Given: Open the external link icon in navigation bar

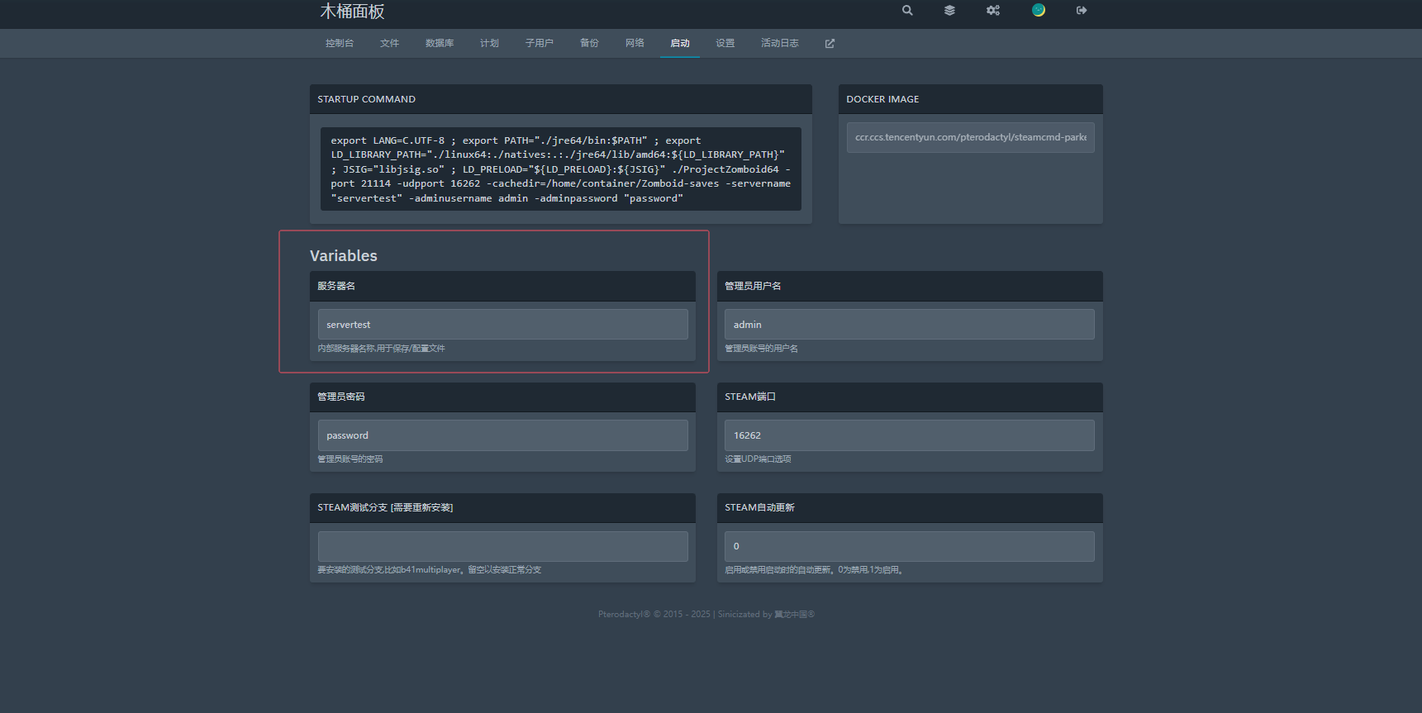Looking at the screenshot, I should pos(830,44).
